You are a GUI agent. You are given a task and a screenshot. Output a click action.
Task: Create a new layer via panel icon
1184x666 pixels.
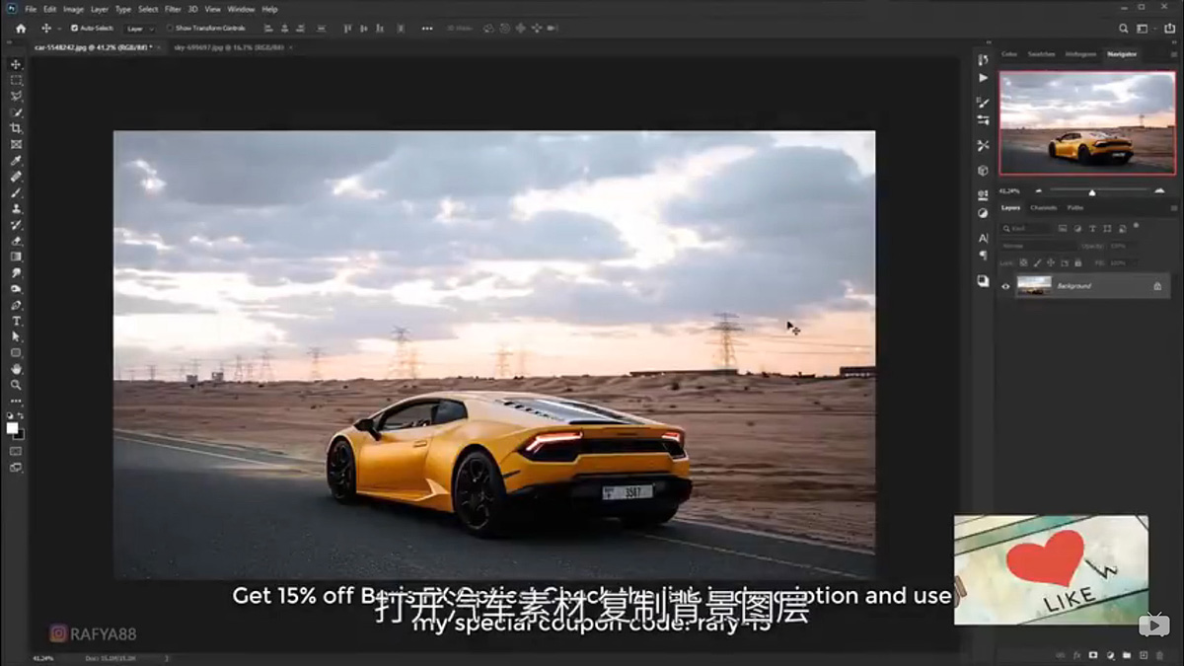(1143, 654)
